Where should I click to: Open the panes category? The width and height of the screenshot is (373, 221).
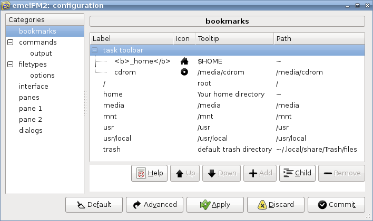point(29,98)
